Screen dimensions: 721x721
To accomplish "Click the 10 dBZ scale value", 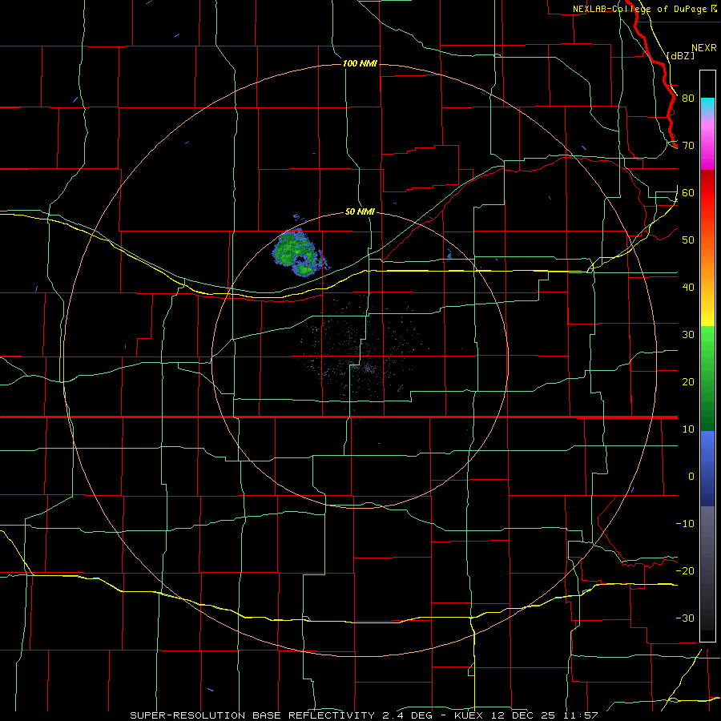I will (x=688, y=429).
